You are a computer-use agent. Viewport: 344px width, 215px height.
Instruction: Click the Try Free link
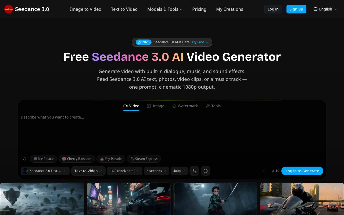coord(200,42)
